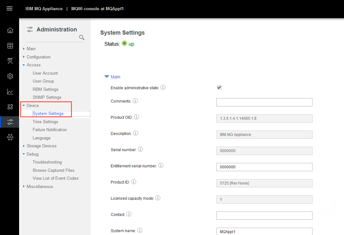Show info for Description field

[136, 133]
